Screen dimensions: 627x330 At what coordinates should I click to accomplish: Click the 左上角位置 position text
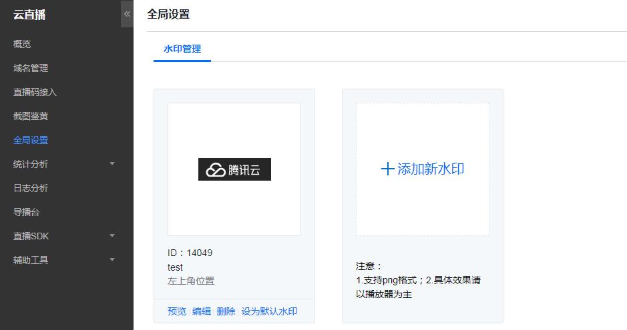pyautogui.click(x=191, y=281)
